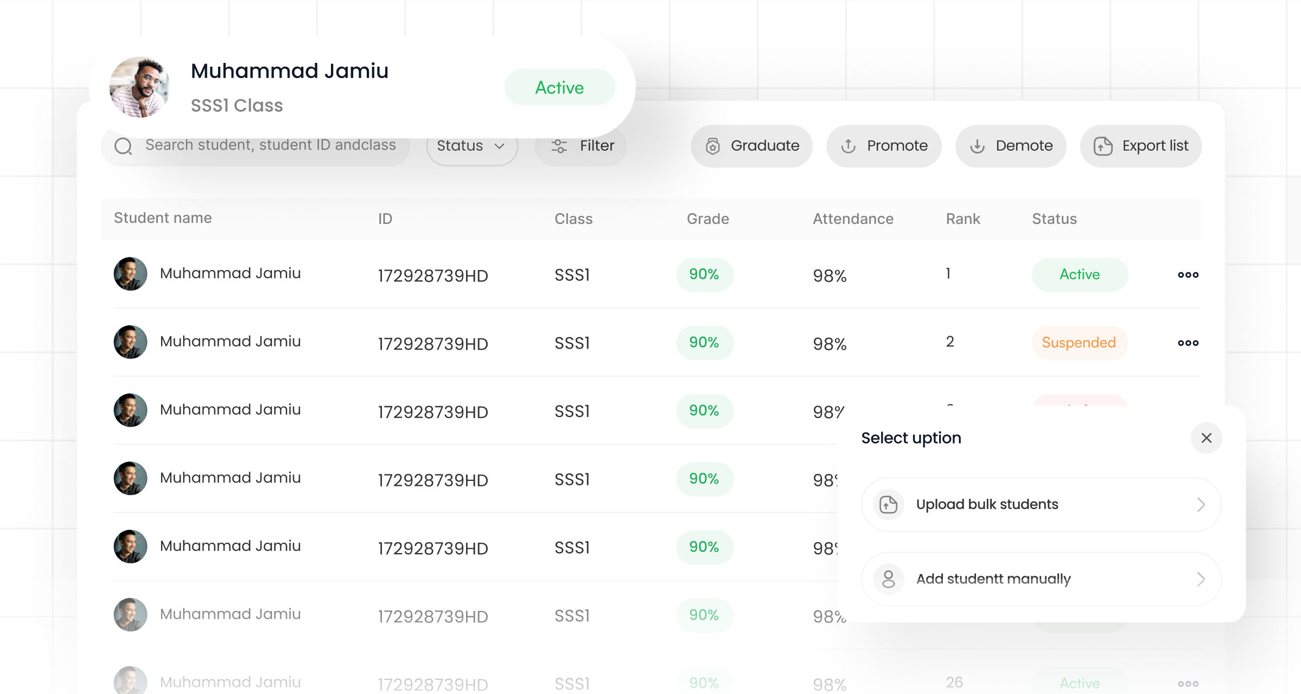
Task: Click the Graduate cap icon
Action: [x=712, y=146]
